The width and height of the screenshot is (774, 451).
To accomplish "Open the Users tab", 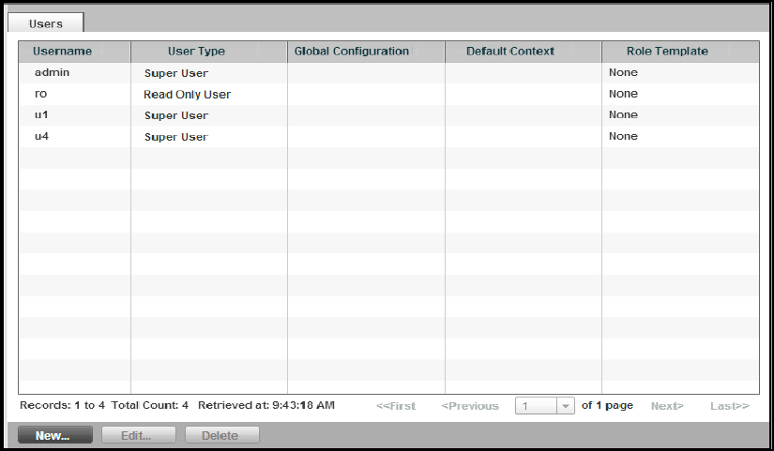I will (46, 23).
